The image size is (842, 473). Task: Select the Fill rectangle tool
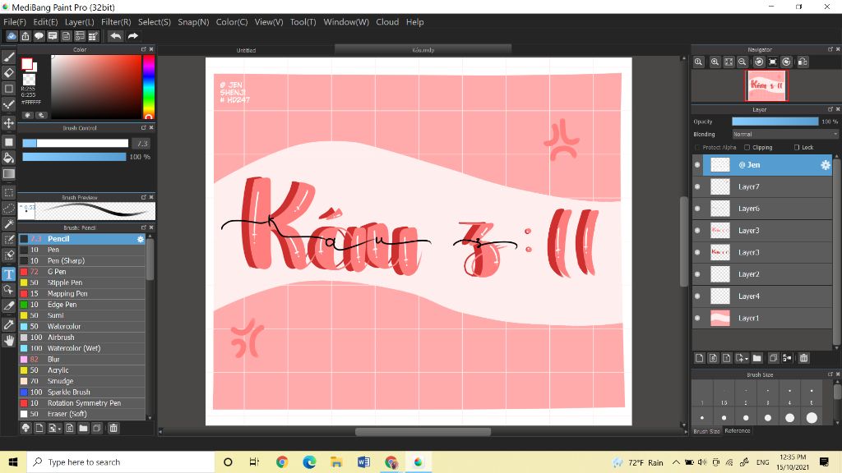click(x=8, y=141)
